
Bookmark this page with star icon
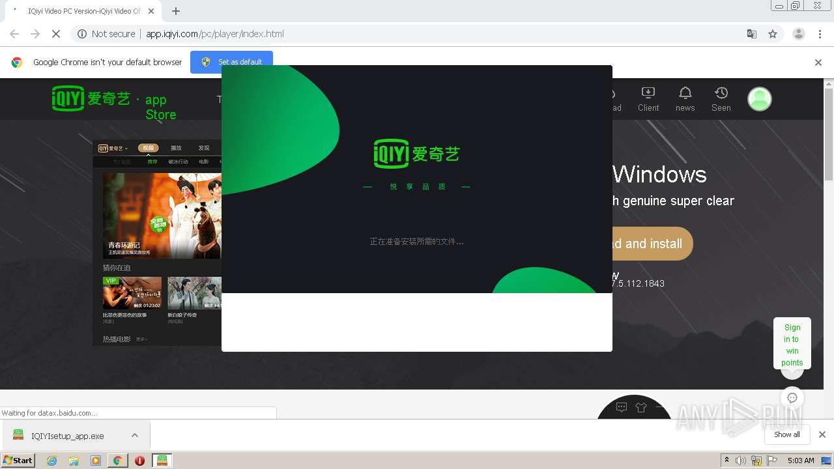click(x=773, y=34)
